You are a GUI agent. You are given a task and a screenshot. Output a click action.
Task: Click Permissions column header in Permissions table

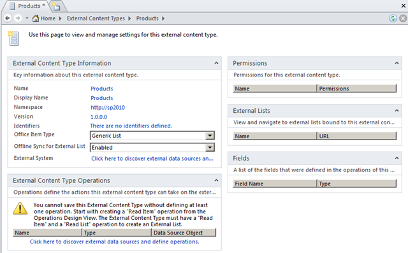[357, 89]
